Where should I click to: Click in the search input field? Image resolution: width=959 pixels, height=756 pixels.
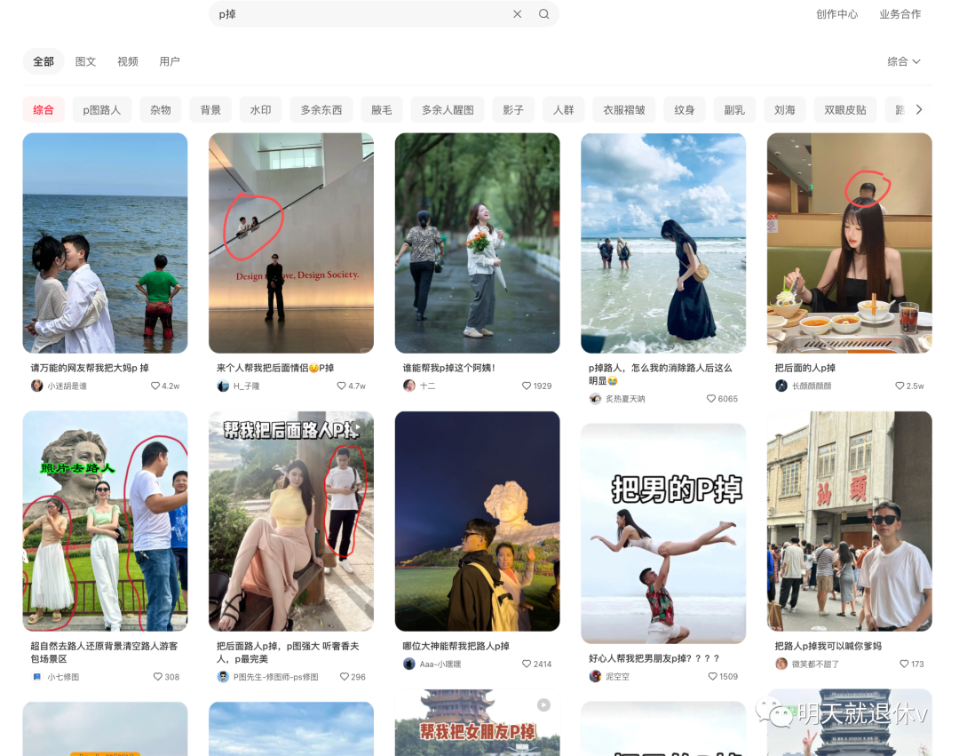point(355,14)
